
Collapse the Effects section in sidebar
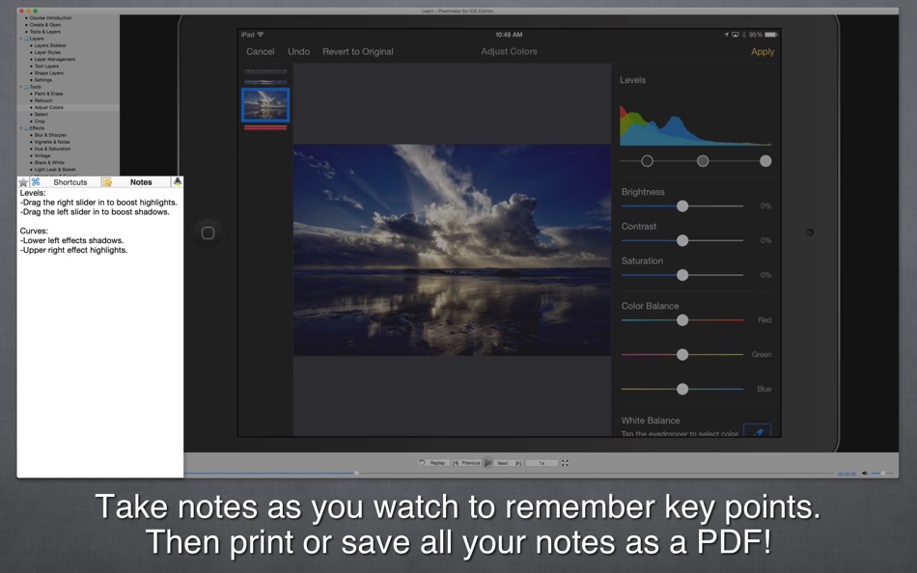tap(21, 128)
